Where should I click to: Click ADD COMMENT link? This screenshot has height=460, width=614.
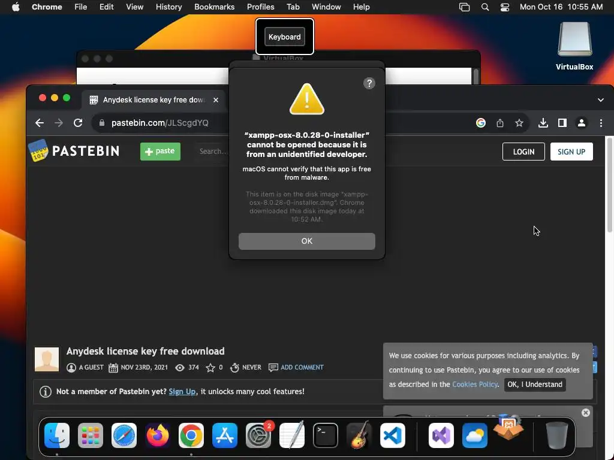(x=302, y=367)
